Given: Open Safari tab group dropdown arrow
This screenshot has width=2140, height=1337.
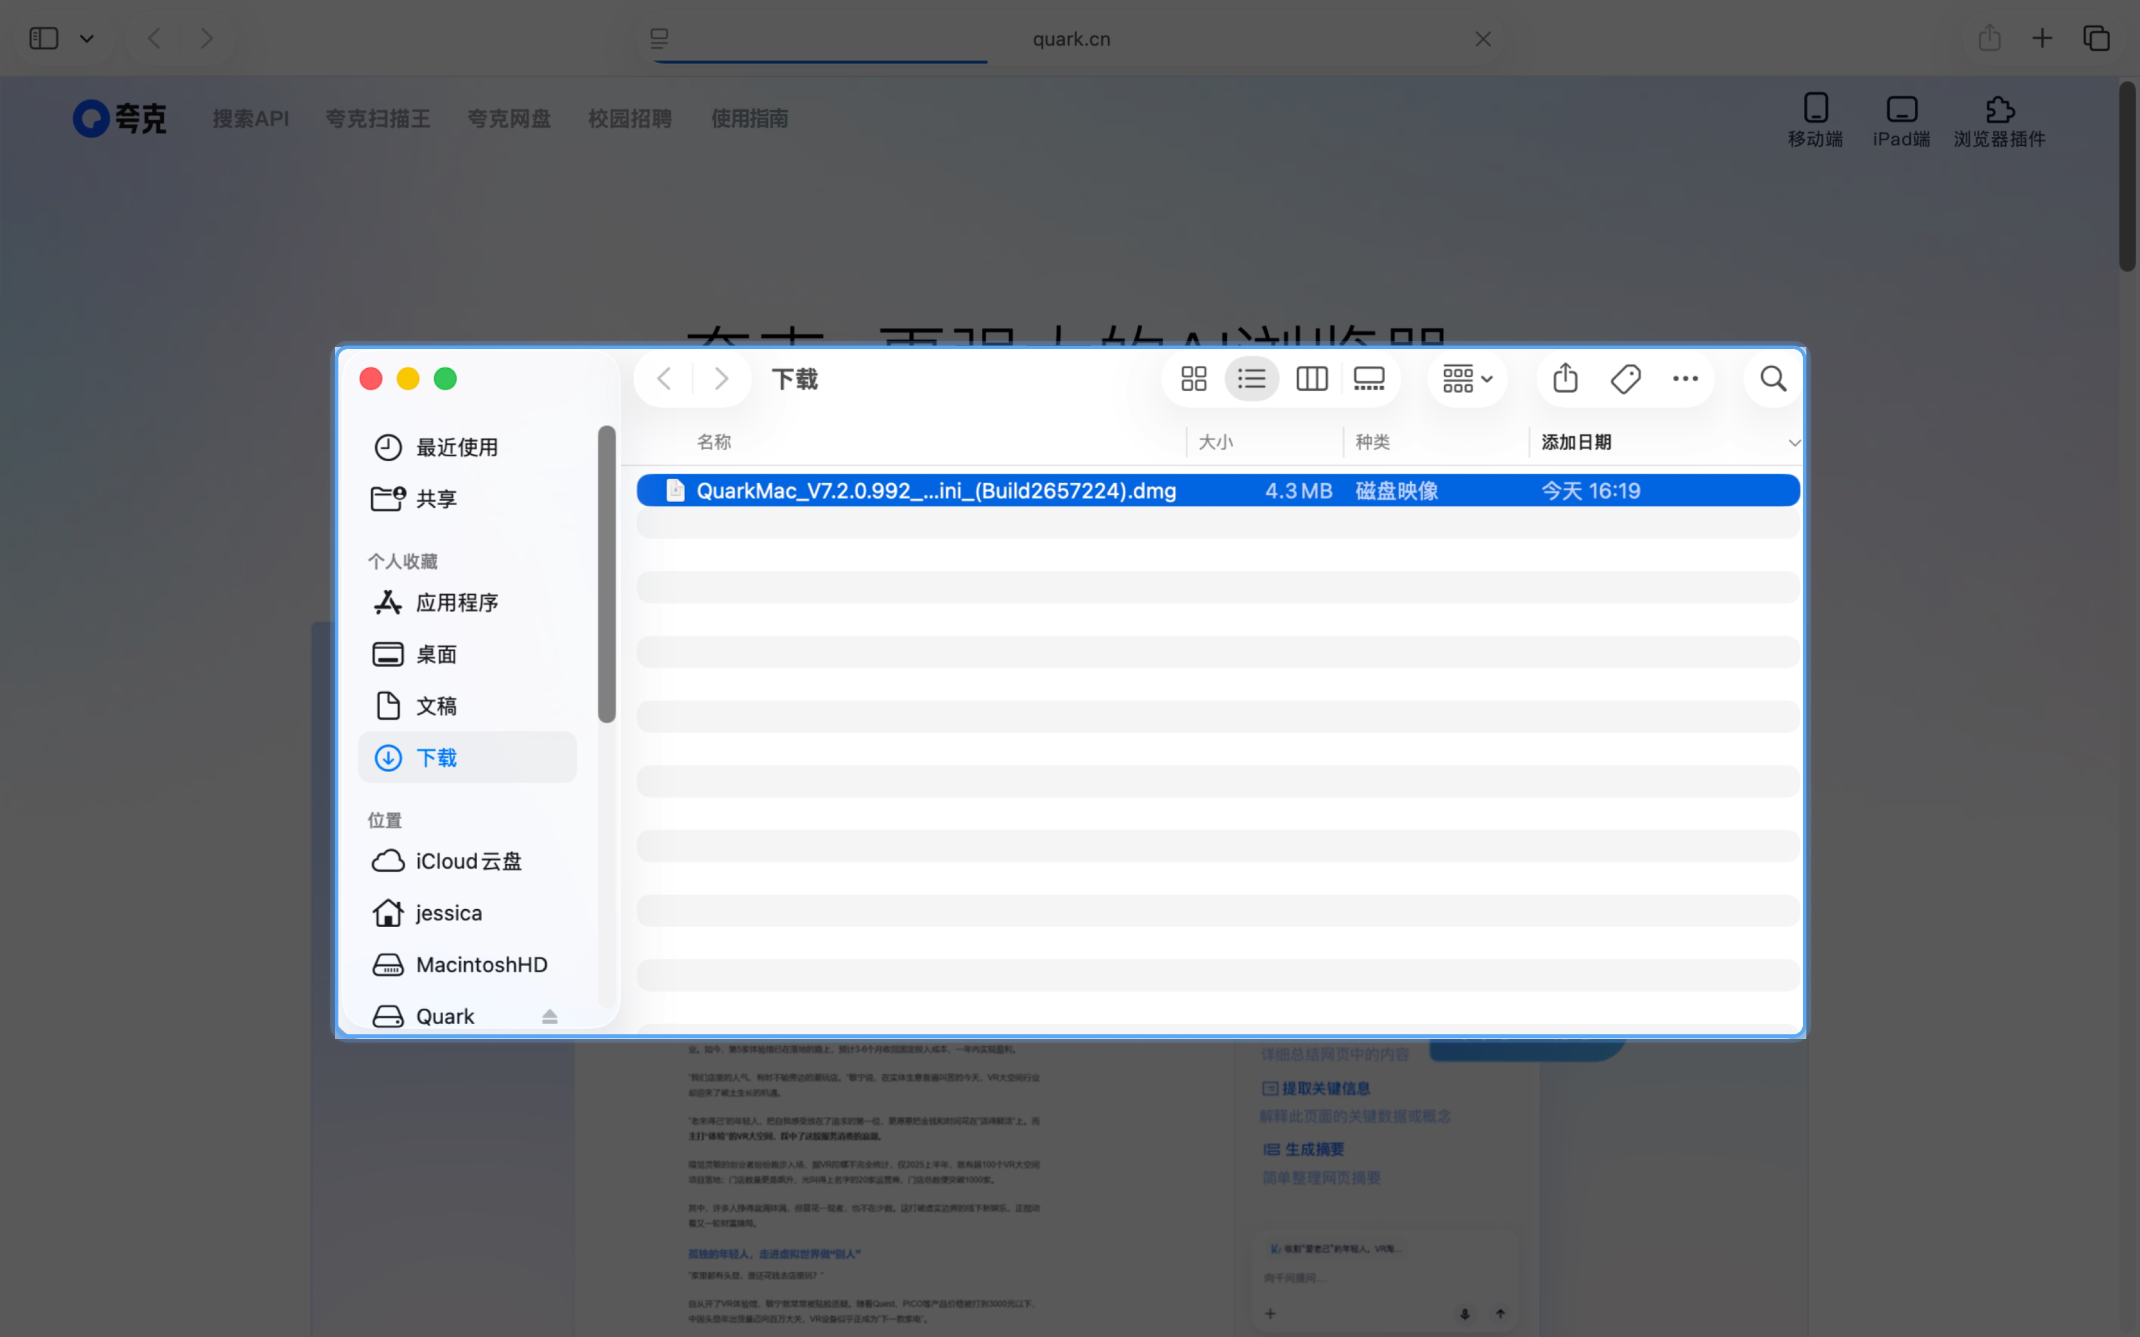Looking at the screenshot, I should click(86, 39).
